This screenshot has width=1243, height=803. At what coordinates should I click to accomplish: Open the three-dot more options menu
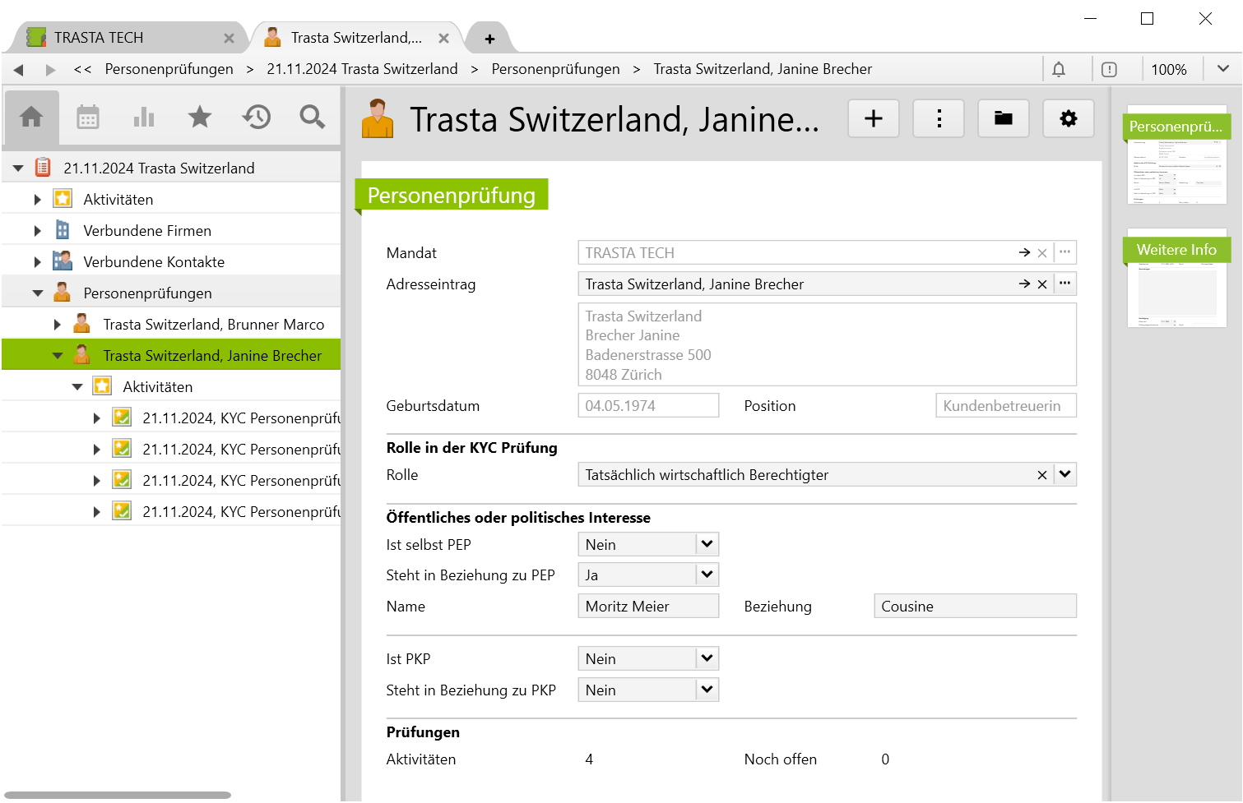coord(939,119)
